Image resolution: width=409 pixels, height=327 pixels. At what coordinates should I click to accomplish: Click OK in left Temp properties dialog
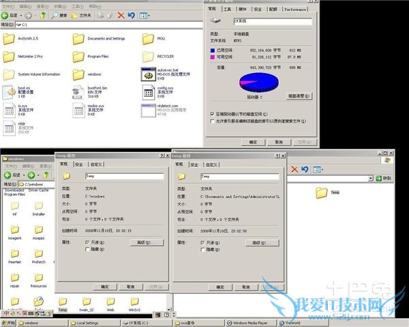(x=105, y=287)
